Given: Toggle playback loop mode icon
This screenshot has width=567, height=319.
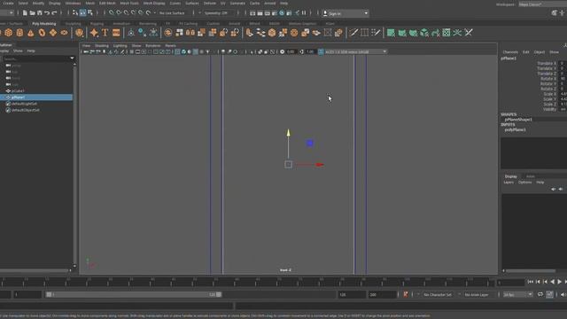Looking at the screenshot, I should click(x=540, y=294).
